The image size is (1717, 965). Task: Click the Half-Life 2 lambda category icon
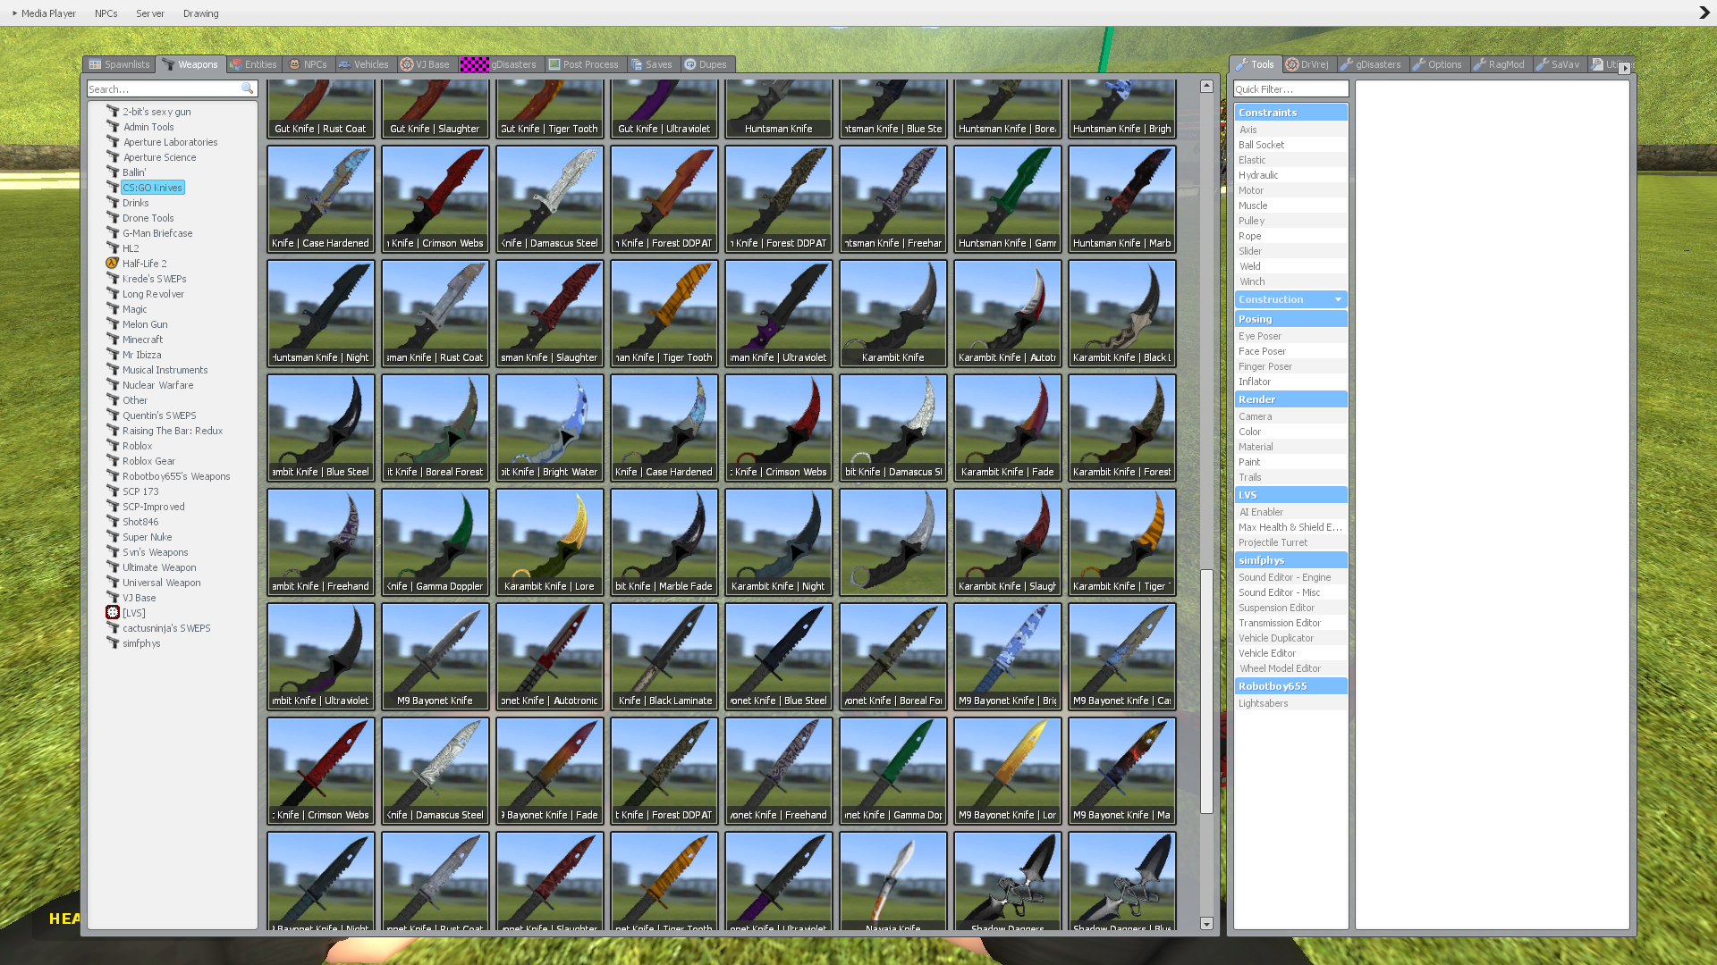tap(113, 264)
